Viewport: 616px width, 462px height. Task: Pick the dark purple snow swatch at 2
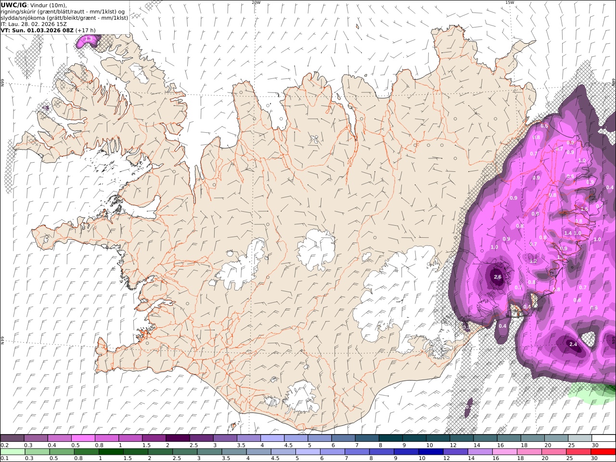coord(178,438)
